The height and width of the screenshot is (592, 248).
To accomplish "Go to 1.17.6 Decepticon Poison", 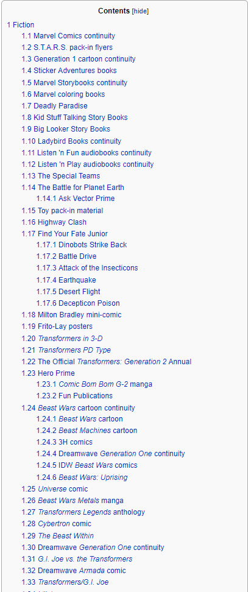I will (78, 303).
